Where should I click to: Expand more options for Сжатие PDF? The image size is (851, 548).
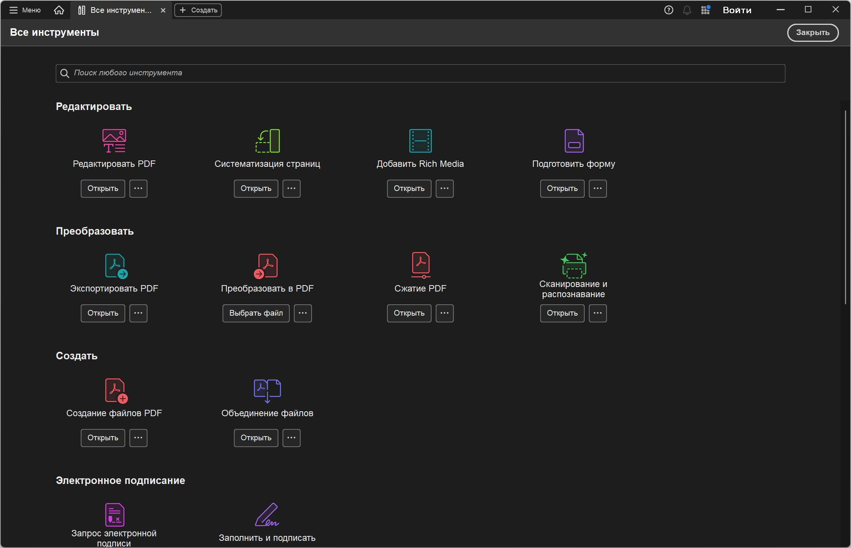click(x=445, y=313)
